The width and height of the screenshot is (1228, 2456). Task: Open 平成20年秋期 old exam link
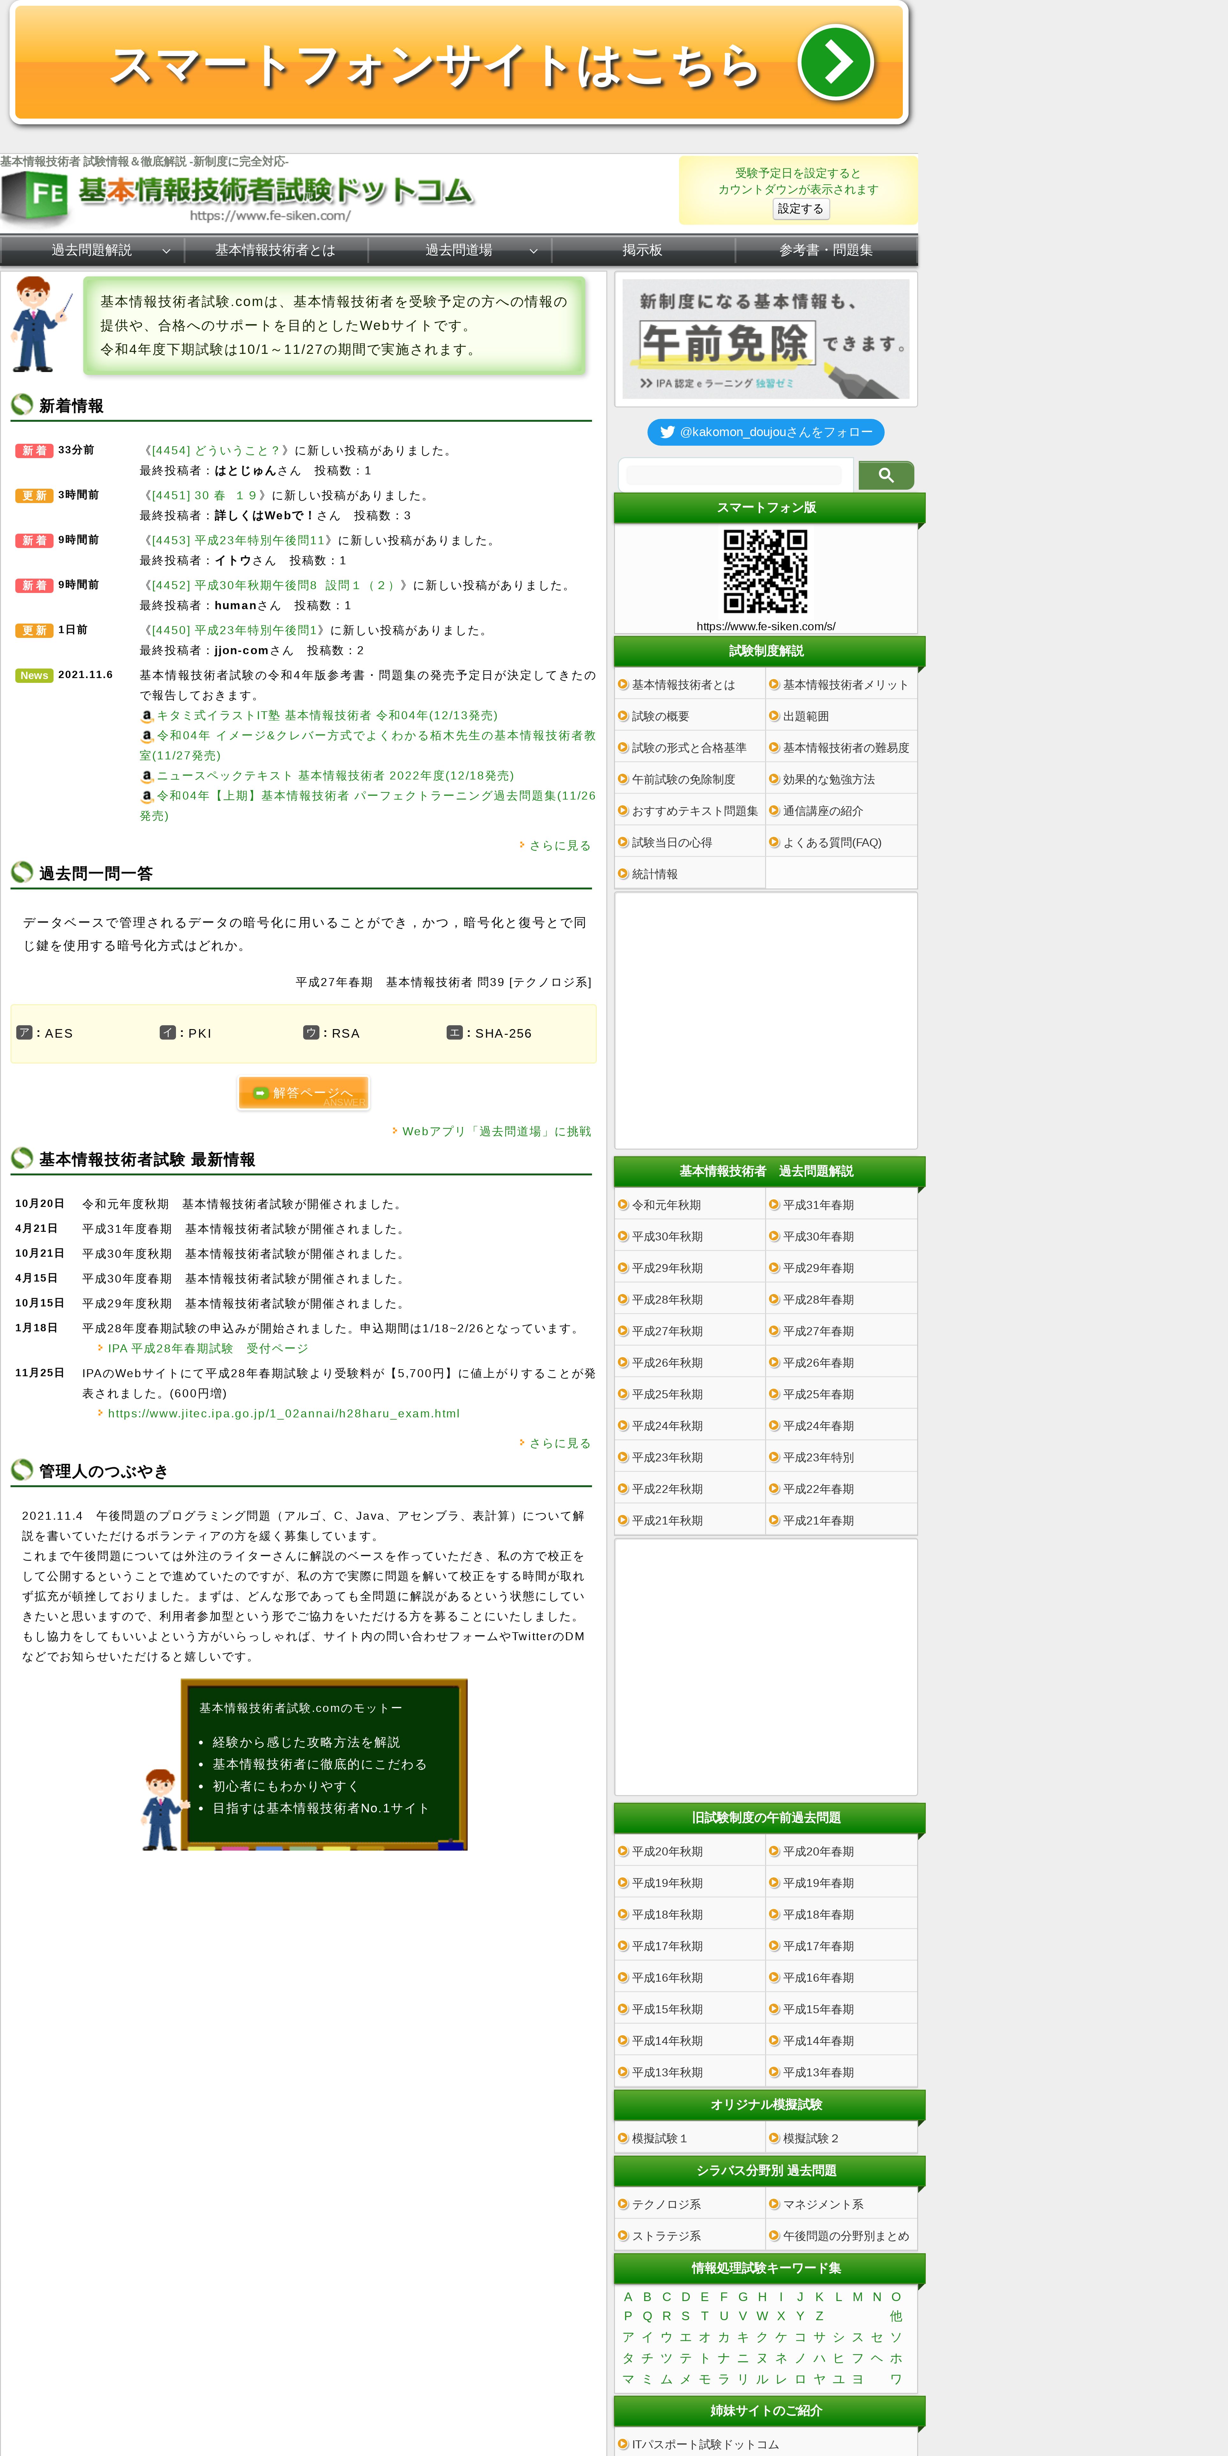click(x=667, y=1852)
